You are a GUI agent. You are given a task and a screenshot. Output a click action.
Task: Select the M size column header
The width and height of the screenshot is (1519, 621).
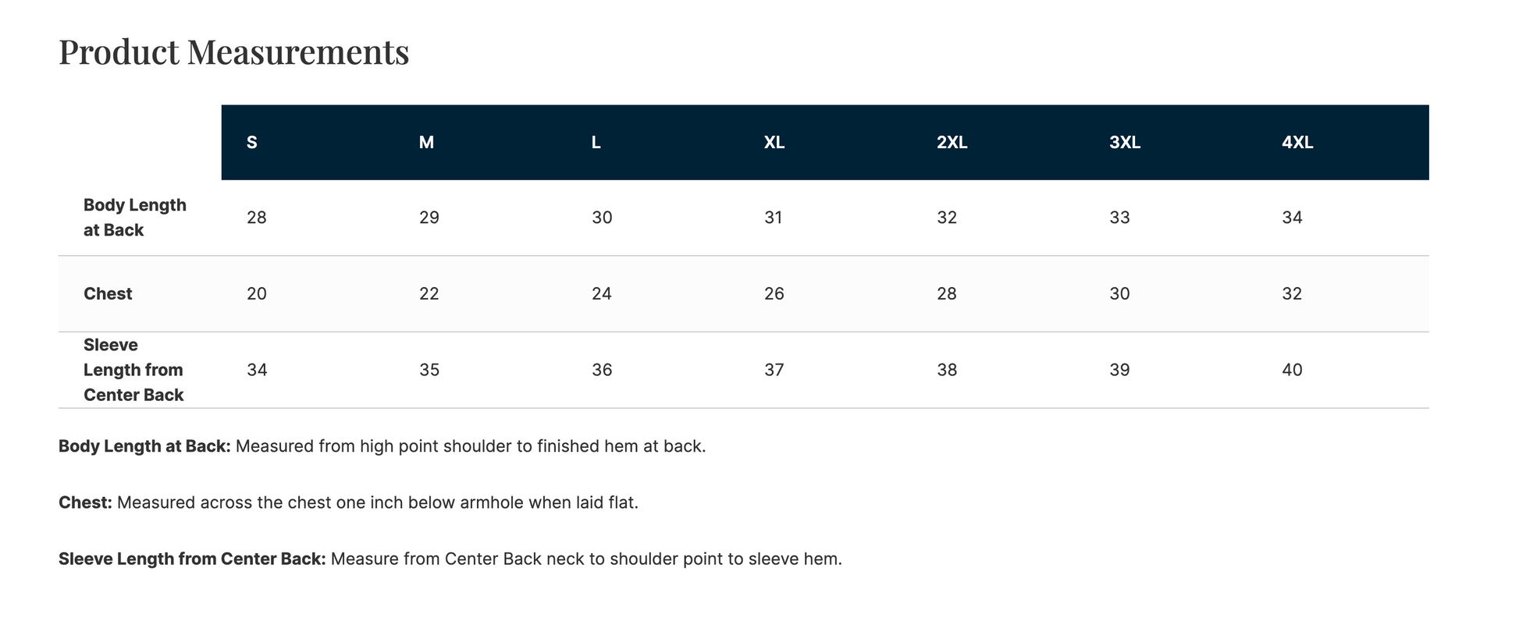click(x=426, y=143)
